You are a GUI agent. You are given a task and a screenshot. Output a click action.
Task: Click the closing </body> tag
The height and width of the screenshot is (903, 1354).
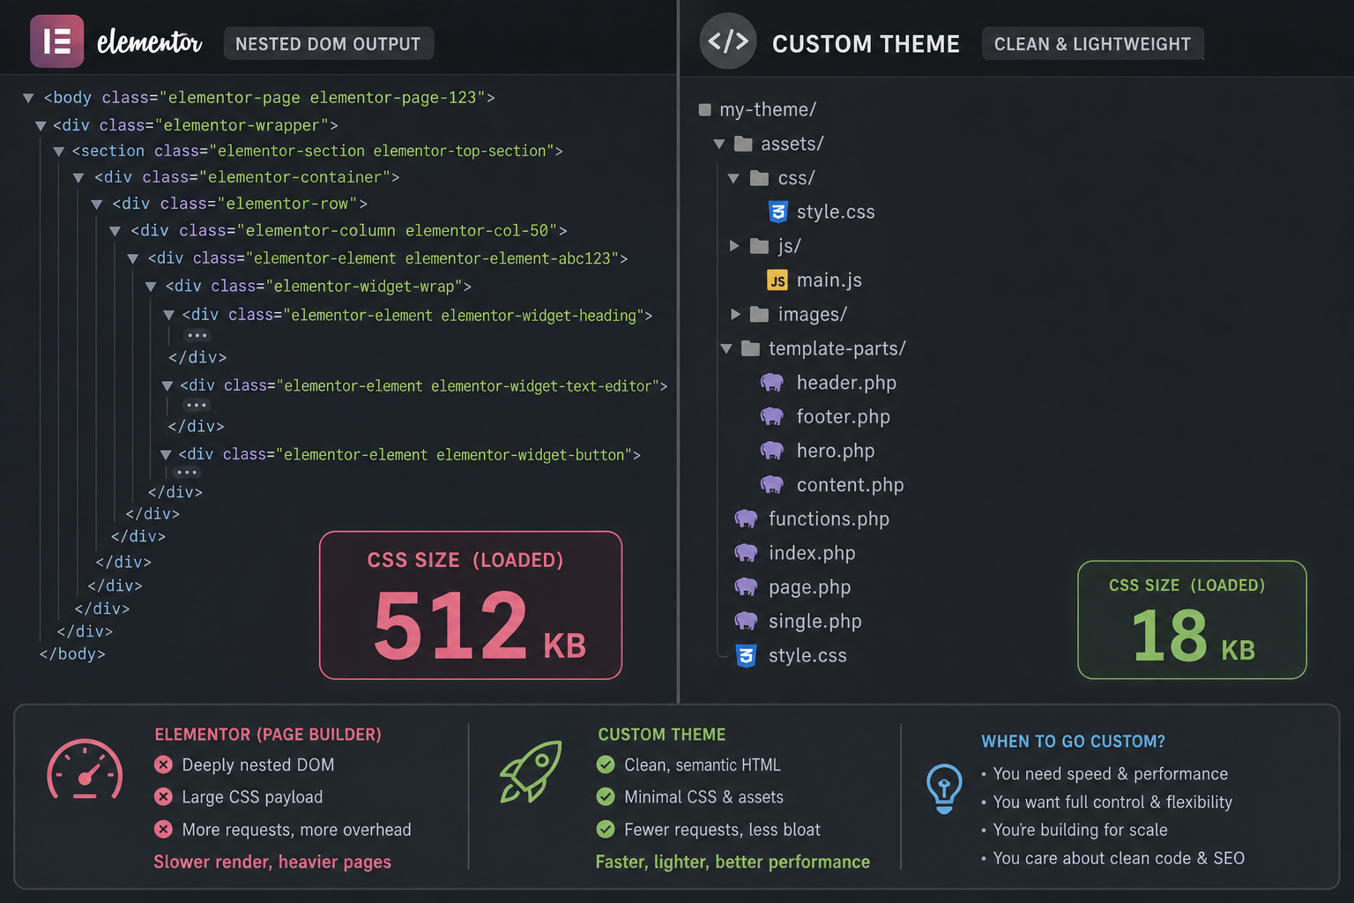72,654
